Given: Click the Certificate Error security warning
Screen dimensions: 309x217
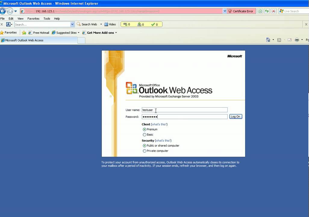Looking at the screenshot, I should [x=241, y=11].
